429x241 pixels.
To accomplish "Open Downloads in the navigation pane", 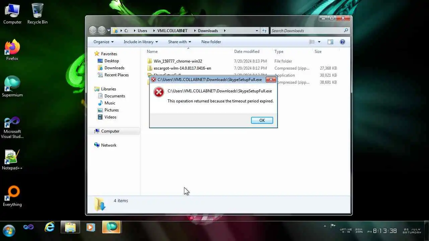I will [x=114, y=68].
